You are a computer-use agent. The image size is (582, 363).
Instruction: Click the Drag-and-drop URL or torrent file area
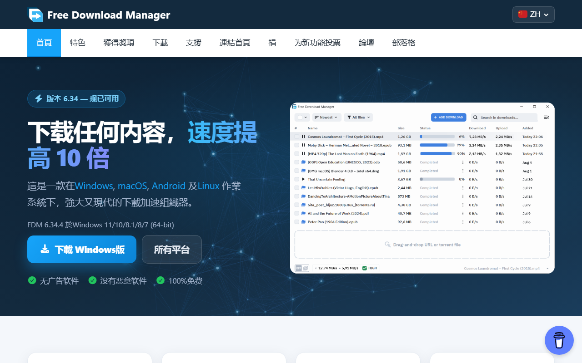coord(422,245)
